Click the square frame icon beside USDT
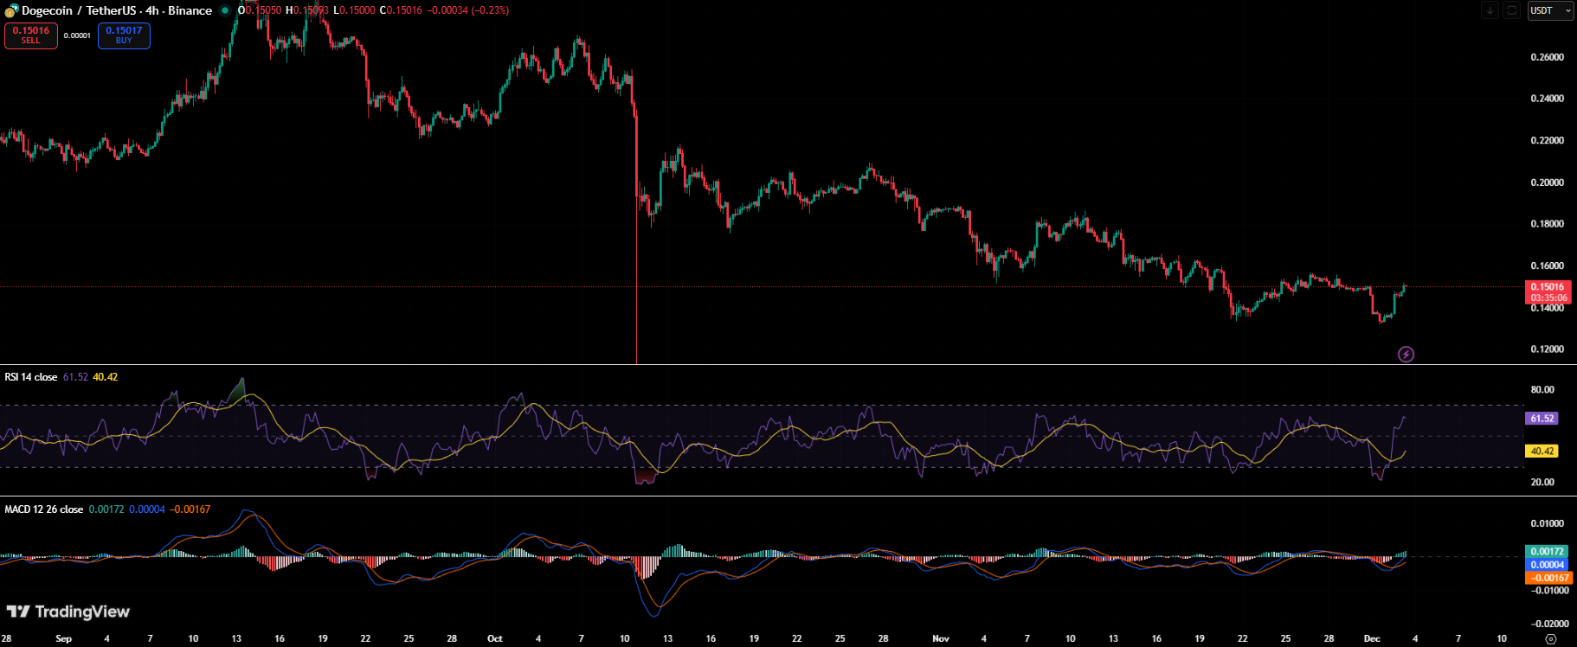Screen dimensions: 1577x647 tap(1511, 10)
